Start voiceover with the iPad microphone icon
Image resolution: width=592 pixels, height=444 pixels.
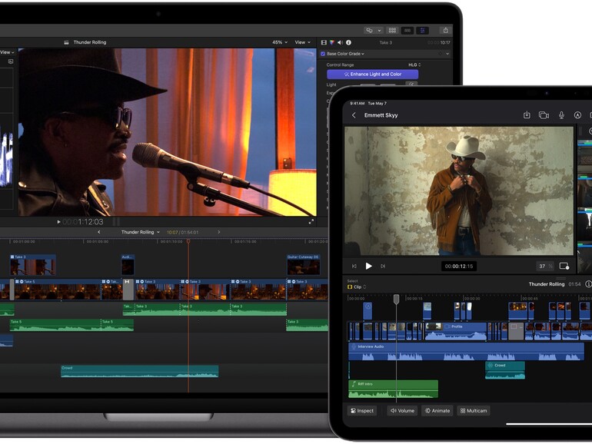point(561,115)
